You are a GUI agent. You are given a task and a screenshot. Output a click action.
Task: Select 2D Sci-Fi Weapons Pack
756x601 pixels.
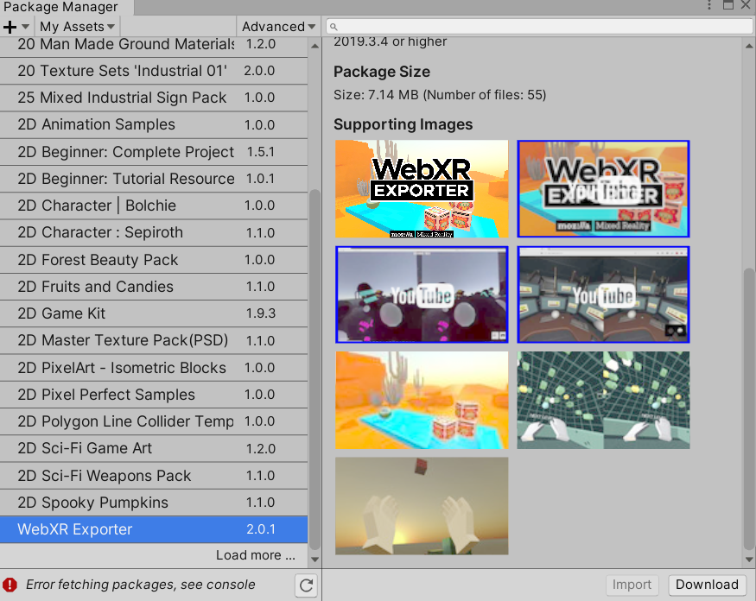click(154, 476)
